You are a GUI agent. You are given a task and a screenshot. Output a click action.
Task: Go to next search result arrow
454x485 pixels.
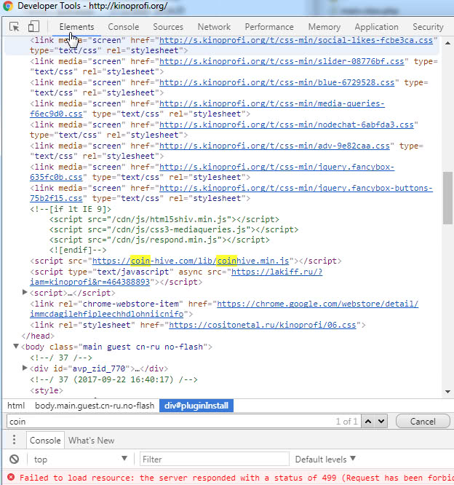coord(381,422)
